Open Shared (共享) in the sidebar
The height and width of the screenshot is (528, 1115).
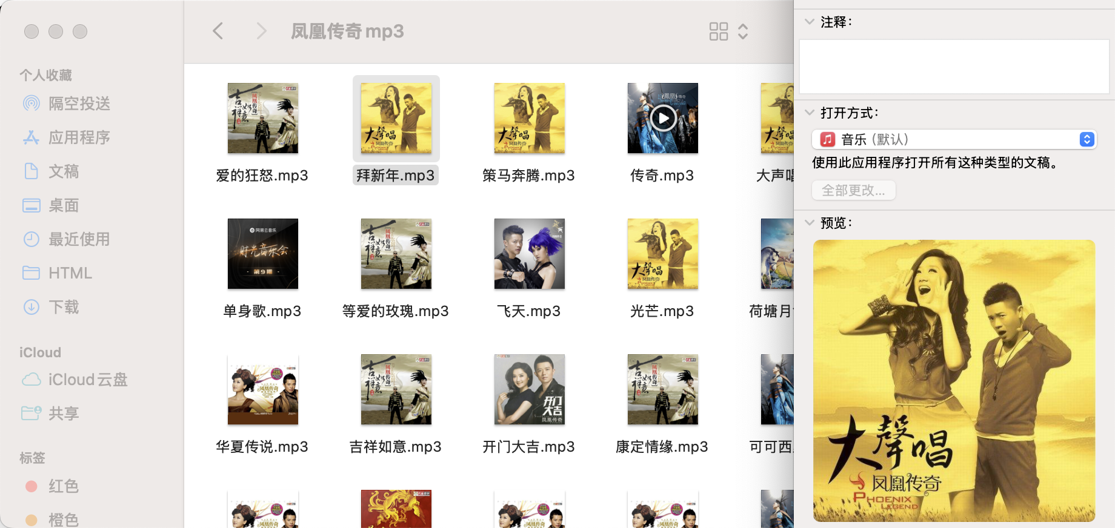click(51, 414)
